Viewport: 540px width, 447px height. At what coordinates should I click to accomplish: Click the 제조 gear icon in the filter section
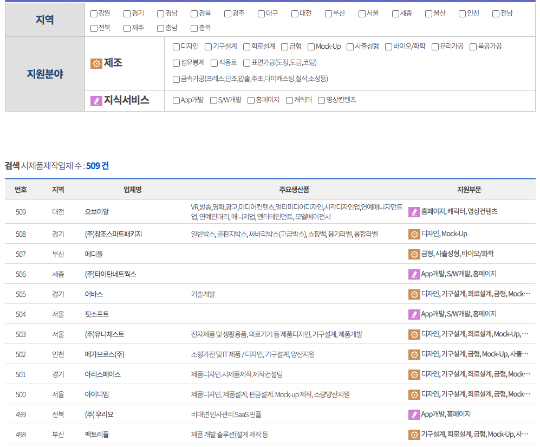pyautogui.click(x=96, y=63)
